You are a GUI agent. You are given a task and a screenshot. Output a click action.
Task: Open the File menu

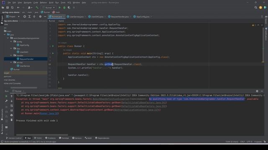coord(9,2)
